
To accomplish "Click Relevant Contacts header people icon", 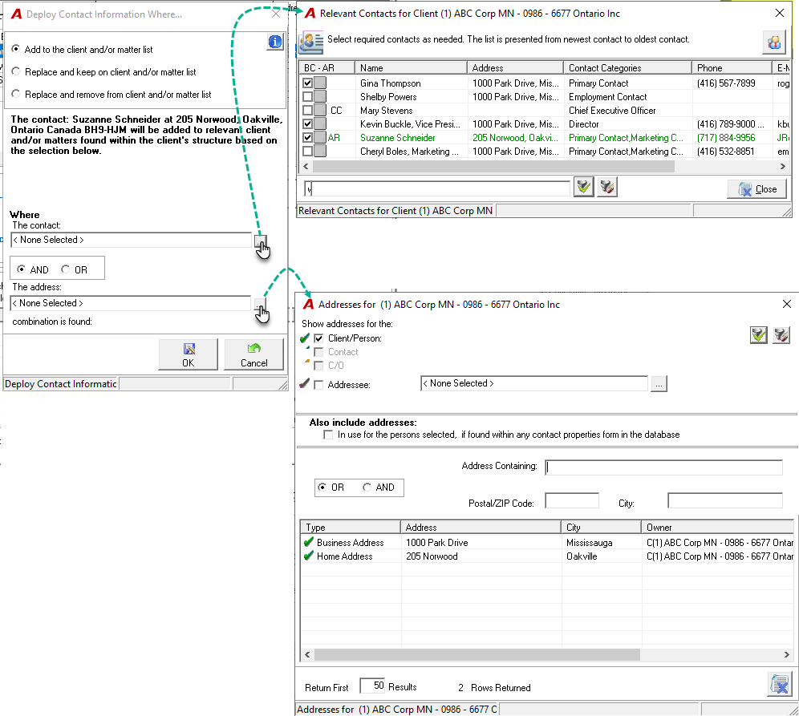I will 310,42.
